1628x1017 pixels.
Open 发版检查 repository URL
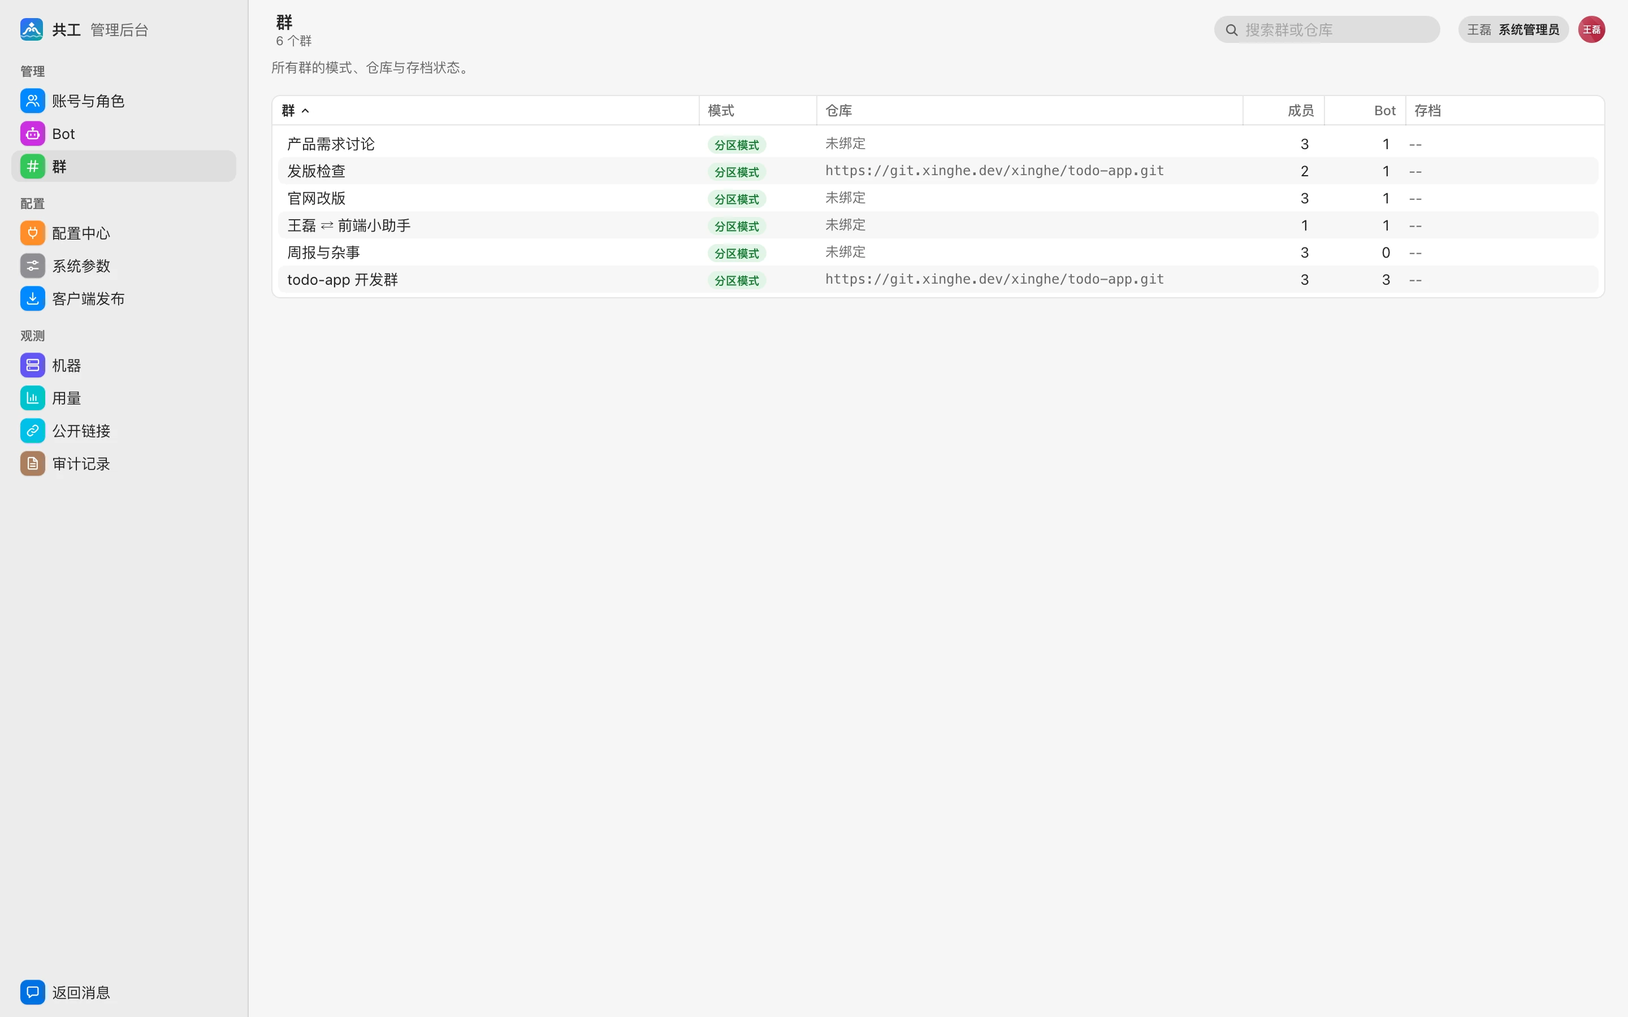pyautogui.click(x=994, y=171)
